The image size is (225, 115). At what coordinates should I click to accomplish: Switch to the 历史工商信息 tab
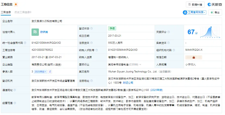tap(23, 12)
